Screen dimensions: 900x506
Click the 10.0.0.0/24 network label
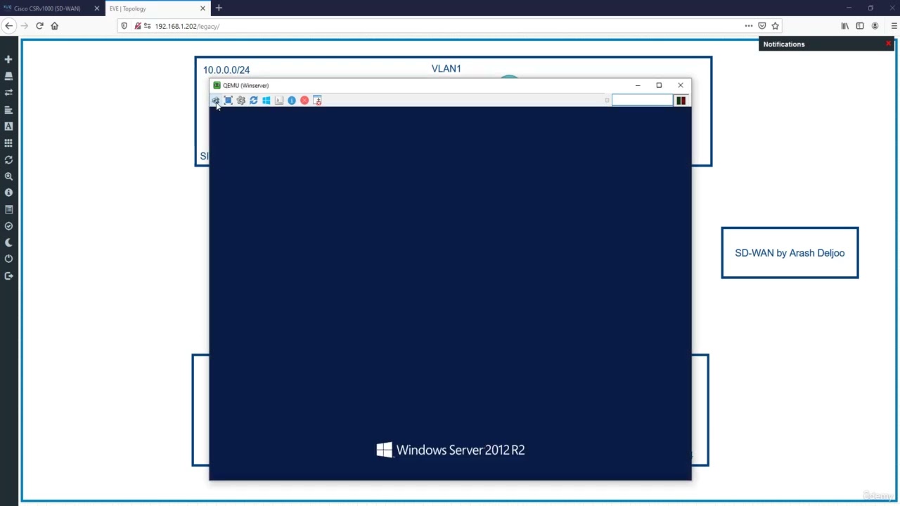(226, 70)
